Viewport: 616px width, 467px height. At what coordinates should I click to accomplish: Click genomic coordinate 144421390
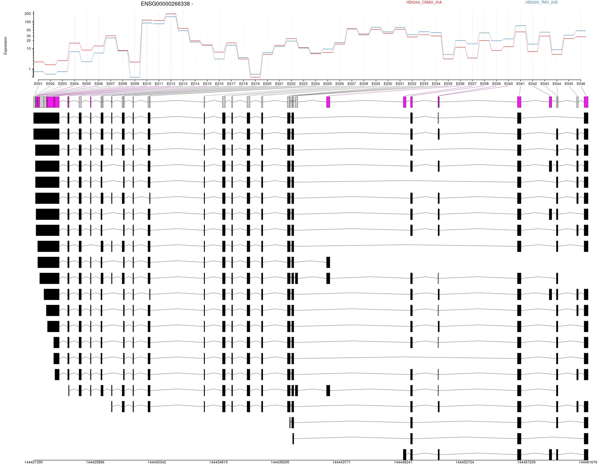point(34,462)
